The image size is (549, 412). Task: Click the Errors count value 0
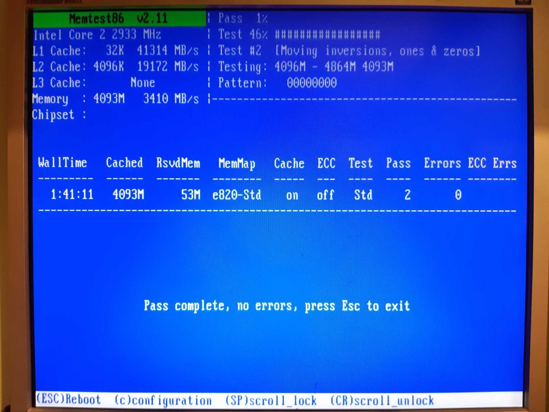click(x=458, y=195)
